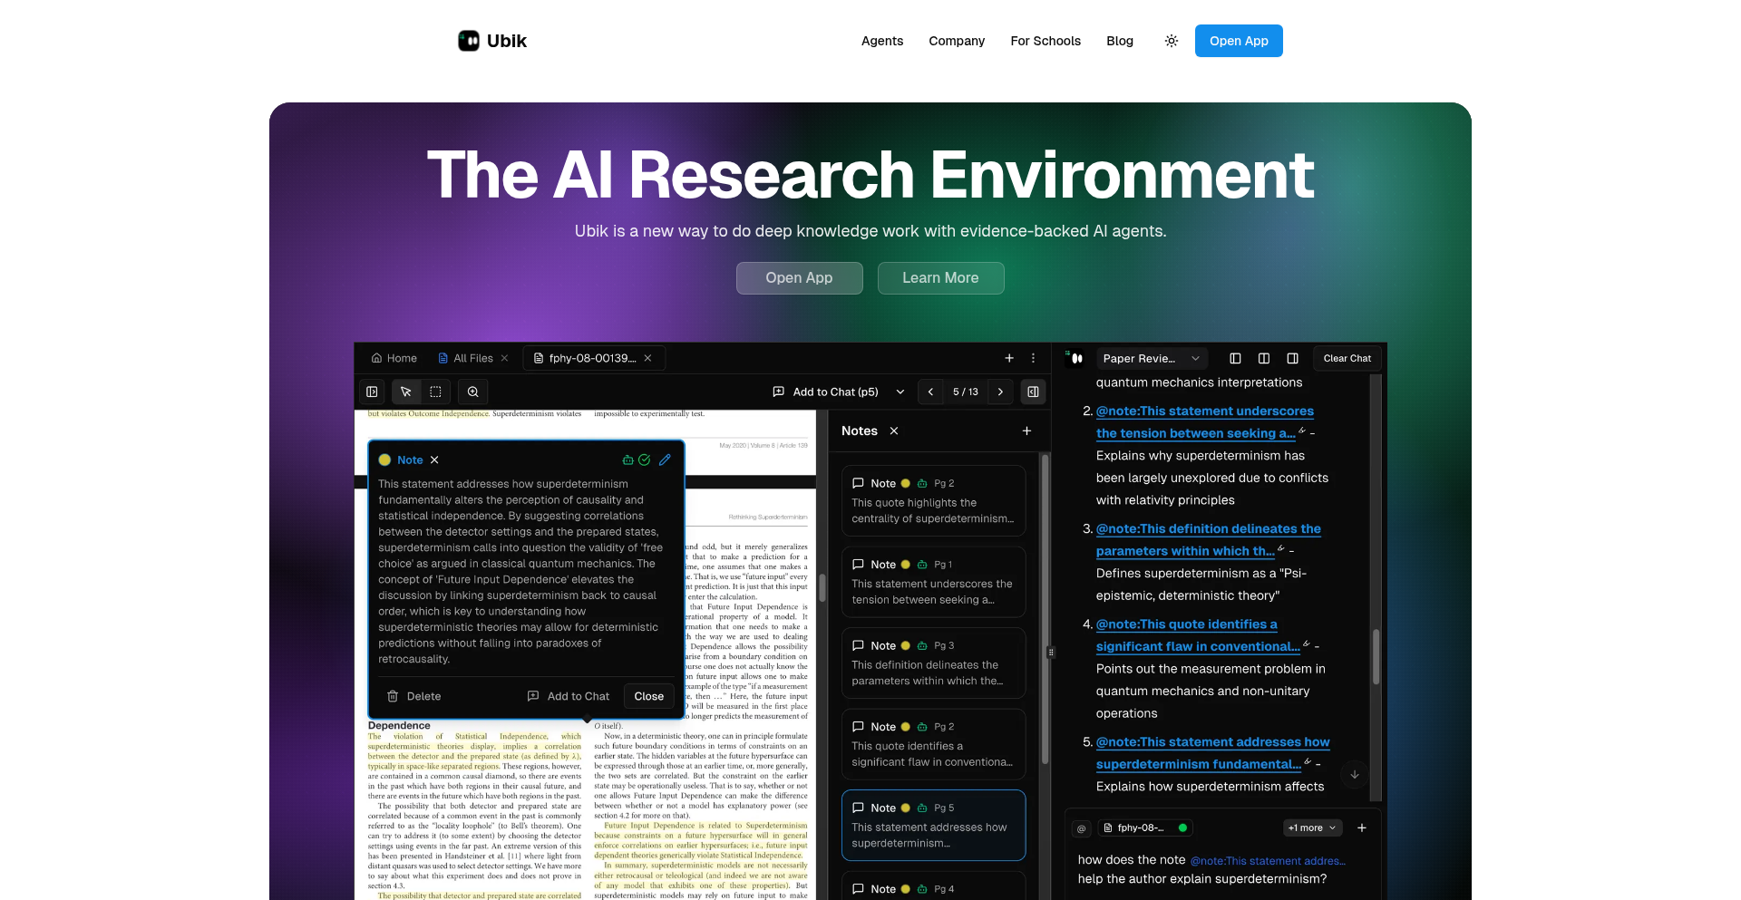
Task: Toggle the notes side panel icon
Action: (x=1033, y=392)
